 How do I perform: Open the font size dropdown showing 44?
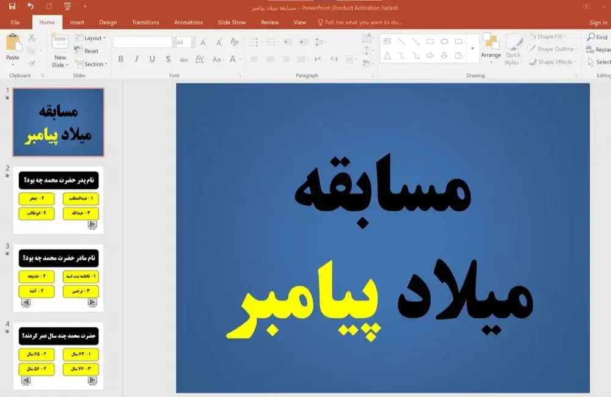[193, 42]
